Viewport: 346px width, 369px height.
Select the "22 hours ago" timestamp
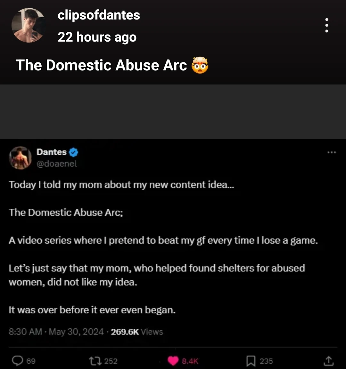[x=97, y=37]
